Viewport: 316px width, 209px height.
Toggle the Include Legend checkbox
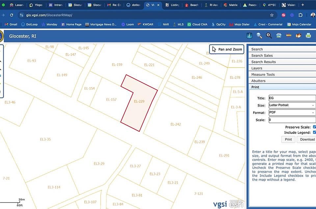[x=314, y=132]
